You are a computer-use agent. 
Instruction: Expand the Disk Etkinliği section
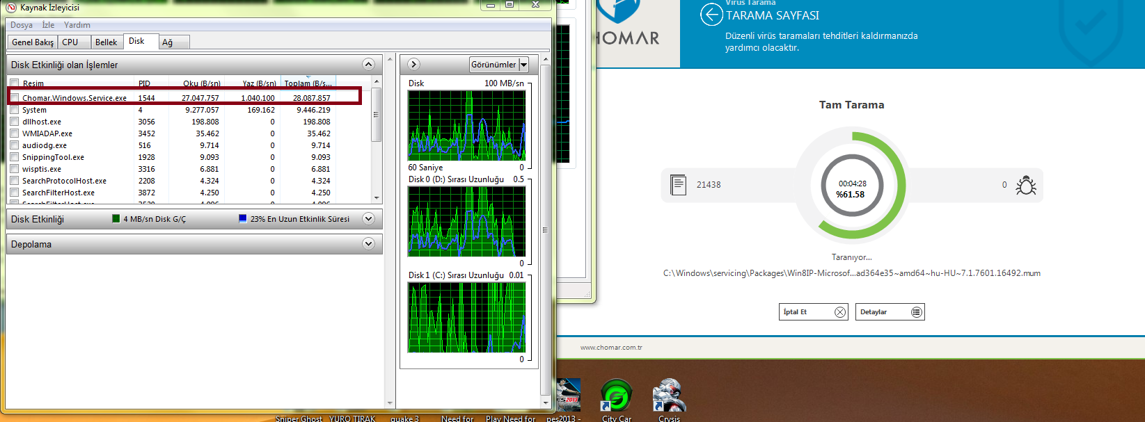[369, 219]
